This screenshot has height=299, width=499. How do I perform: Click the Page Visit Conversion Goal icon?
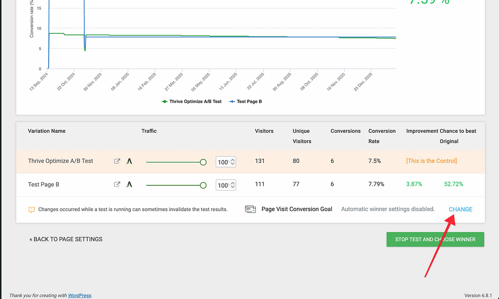(x=250, y=209)
